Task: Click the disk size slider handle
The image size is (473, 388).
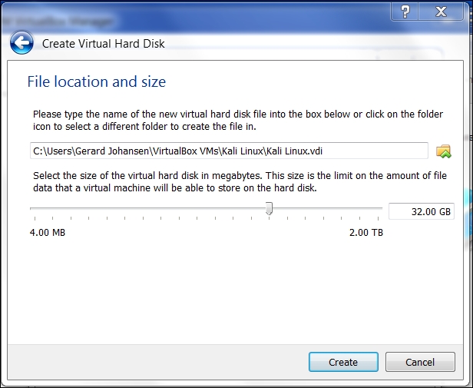Action: click(269, 209)
